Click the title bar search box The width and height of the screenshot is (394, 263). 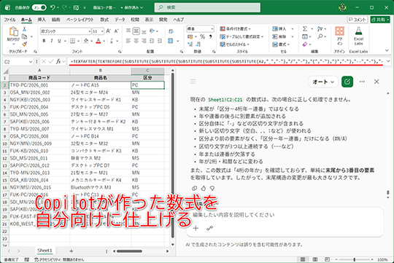[x=207, y=7]
